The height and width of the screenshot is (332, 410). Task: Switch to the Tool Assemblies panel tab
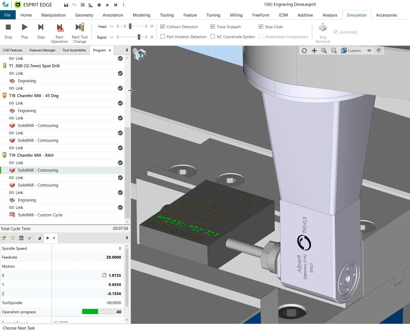tap(74, 50)
